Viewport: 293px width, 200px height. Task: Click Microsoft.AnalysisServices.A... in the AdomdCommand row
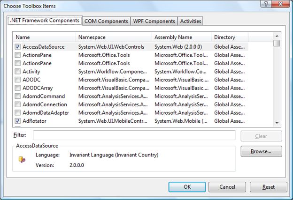pyautogui.click(x=113, y=96)
